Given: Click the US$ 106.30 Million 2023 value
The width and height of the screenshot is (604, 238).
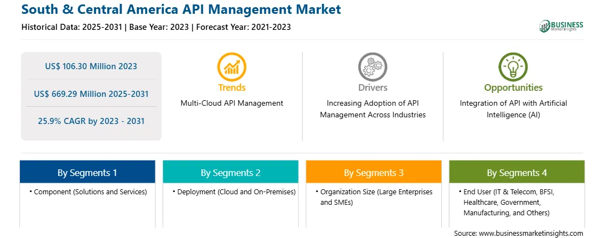Looking at the screenshot, I should (x=91, y=66).
